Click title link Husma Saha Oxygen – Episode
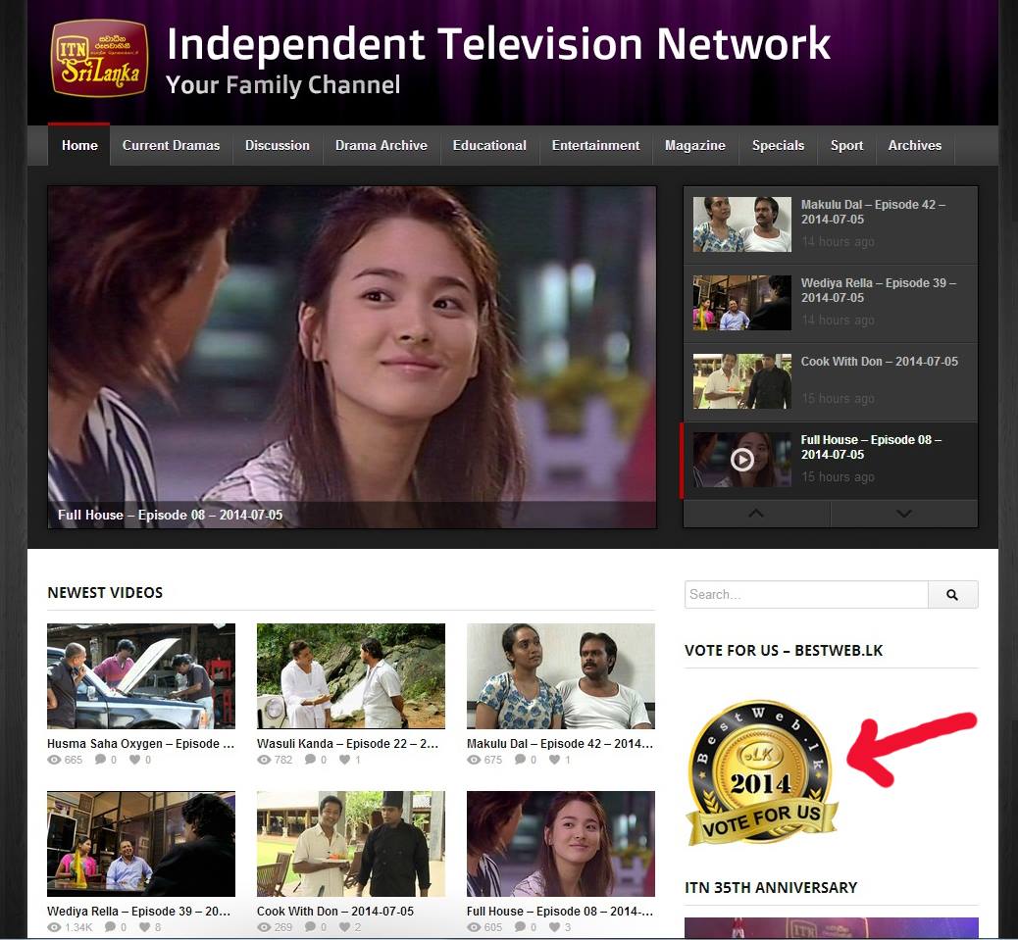Image resolution: width=1018 pixels, height=940 pixels. pyautogui.click(x=140, y=743)
